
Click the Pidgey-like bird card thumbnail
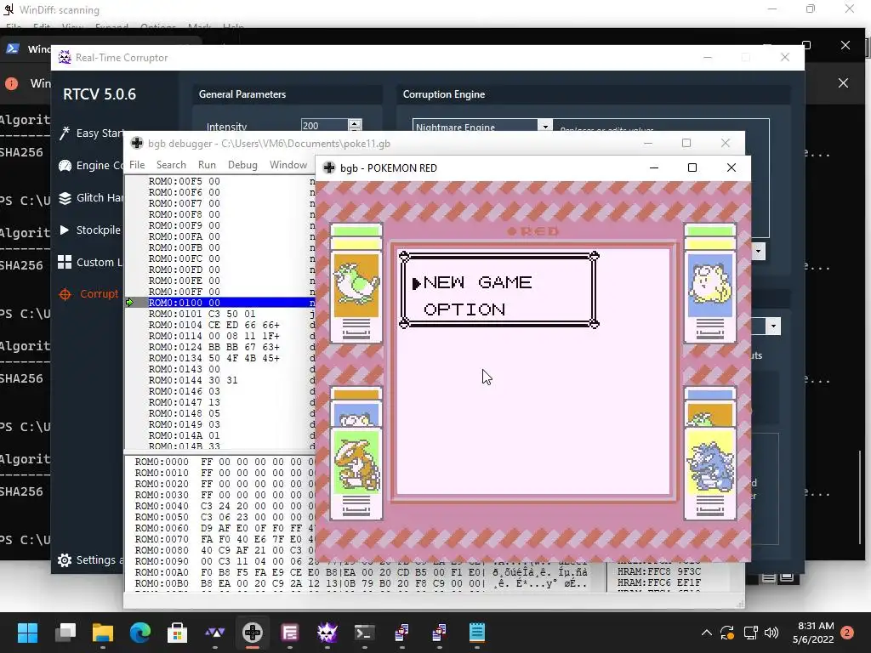[356, 284]
